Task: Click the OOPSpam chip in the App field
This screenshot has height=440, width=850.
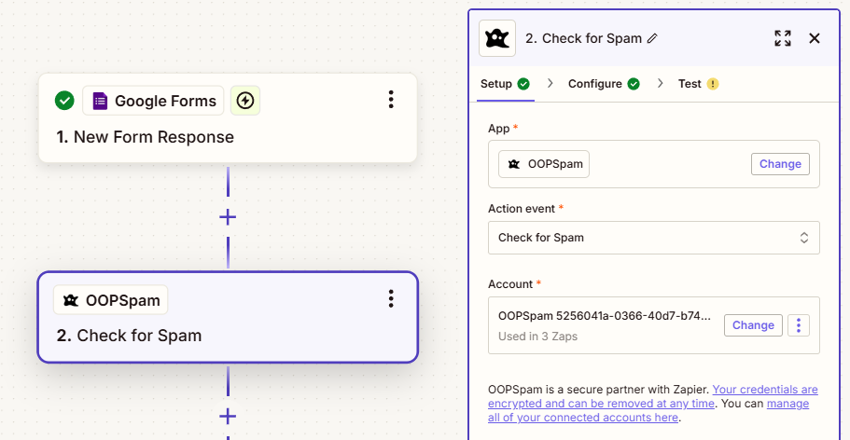Action: click(544, 164)
